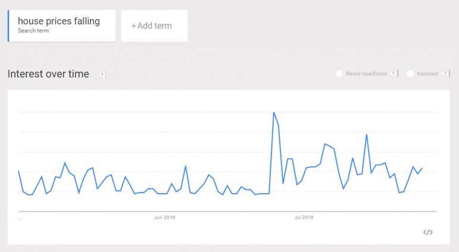Click help icon next to News headlines
Screen dimensions: 459x252
394,74
